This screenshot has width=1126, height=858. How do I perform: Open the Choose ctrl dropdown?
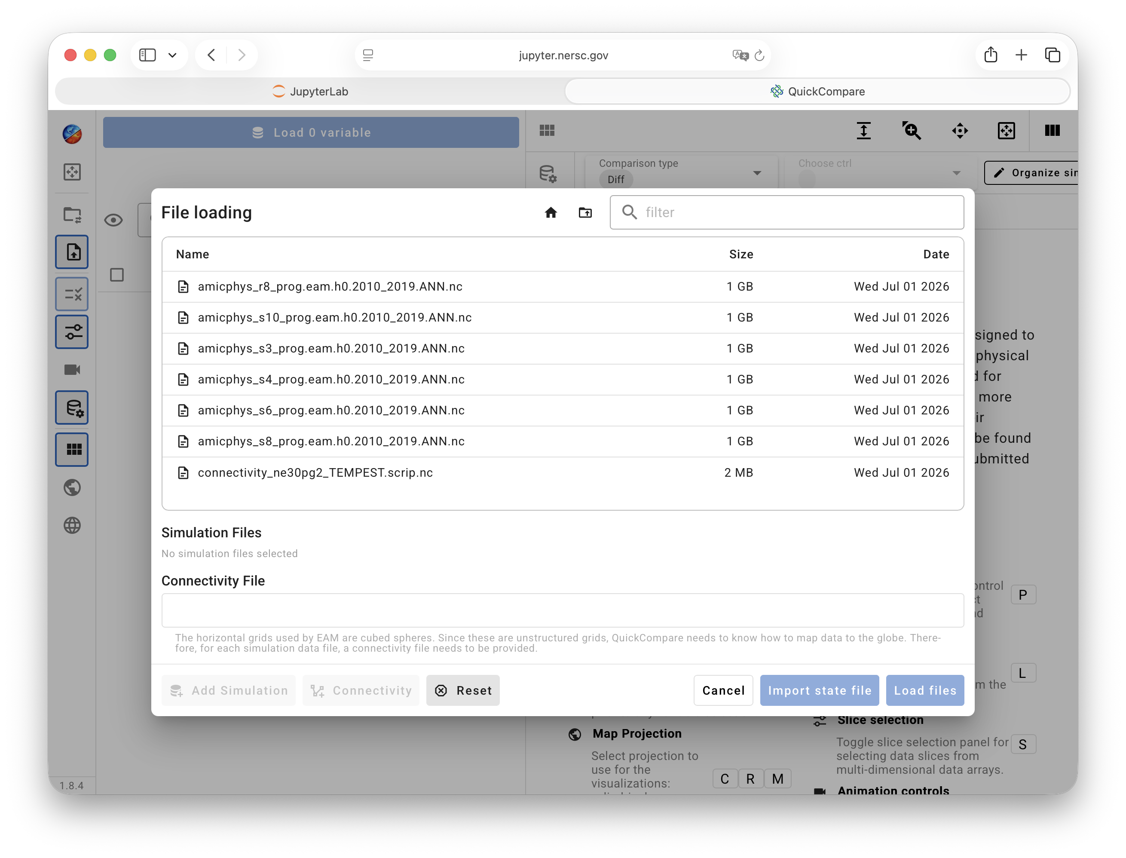coord(879,173)
